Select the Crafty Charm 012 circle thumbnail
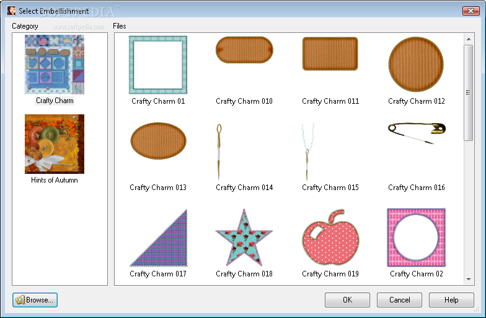Viewport: 486px width, 318px height. (x=416, y=65)
